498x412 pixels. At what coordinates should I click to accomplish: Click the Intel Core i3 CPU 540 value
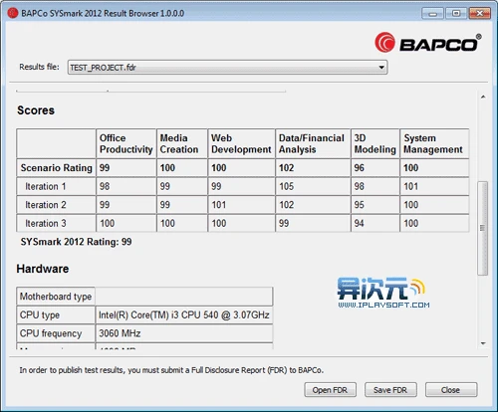(184, 314)
